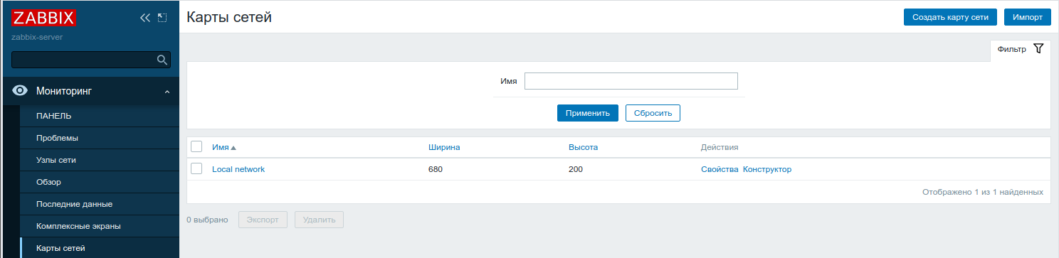The width and height of the screenshot is (1059, 258).
Task: Click the search magnifier icon
Action: click(x=162, y=60)
